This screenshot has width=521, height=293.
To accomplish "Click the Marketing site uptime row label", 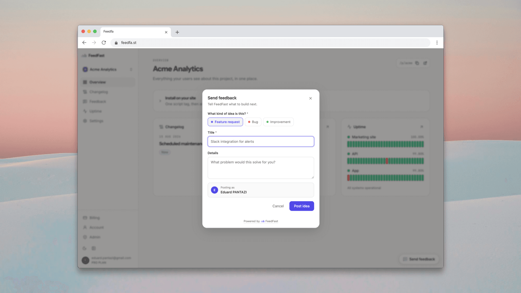I will tap(364, 137).
